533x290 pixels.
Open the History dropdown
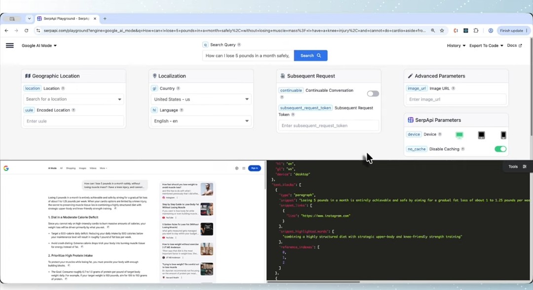[x=456, y=45]
